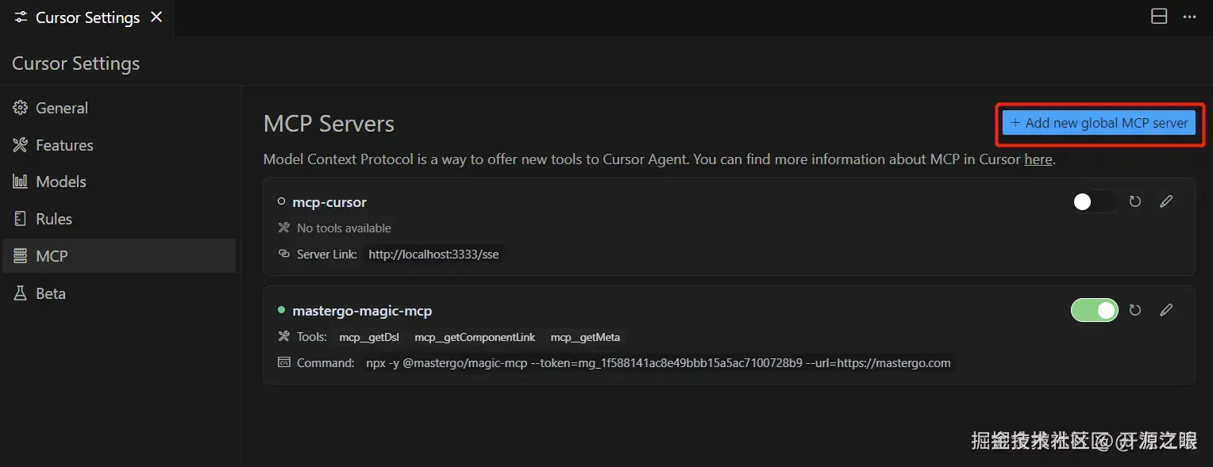Refresh the mastergo-magic-mcp server
This screenshot has width=1213, height=467.
[1134, 310]
